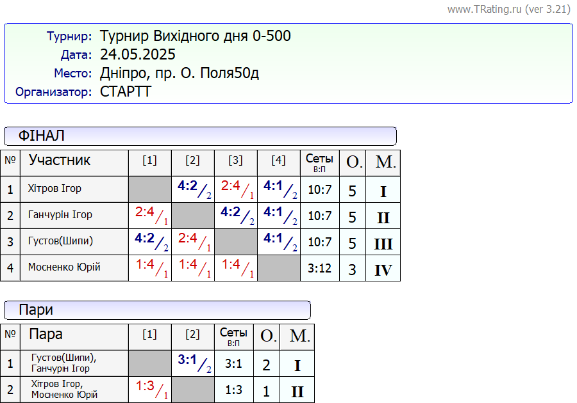This screenshot has height=403, width=577.
Task: Click the place IV cell in final table
Action: coord(383,269)
